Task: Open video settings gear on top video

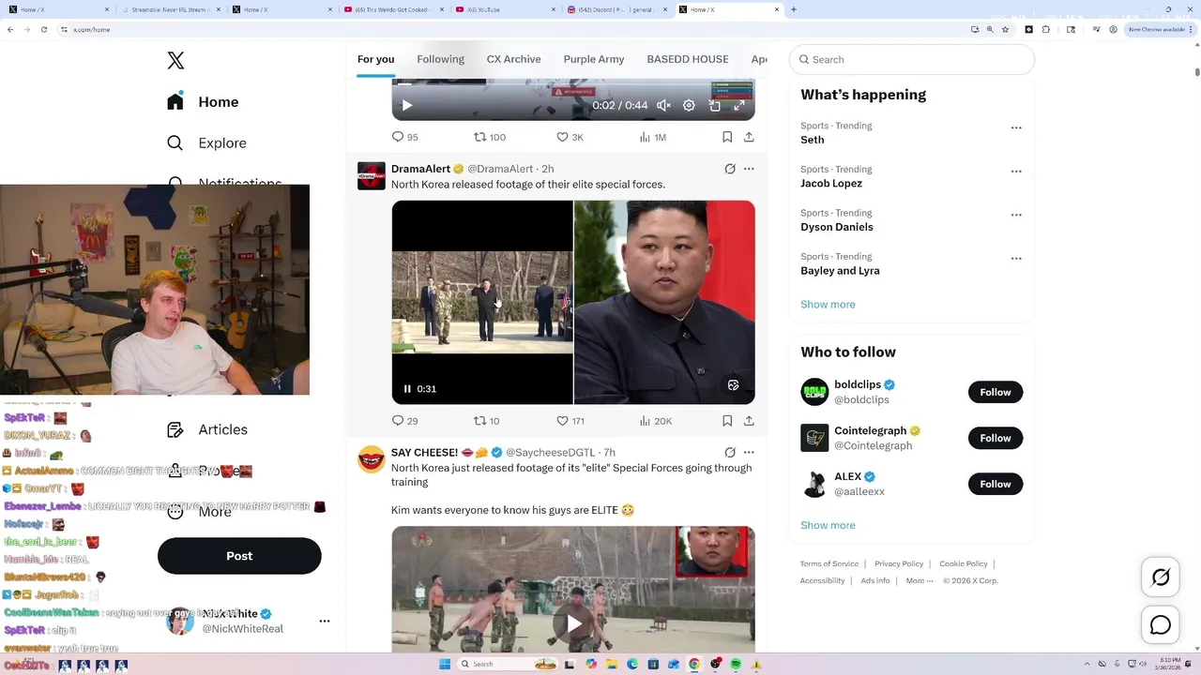Action: pos(689,105)
